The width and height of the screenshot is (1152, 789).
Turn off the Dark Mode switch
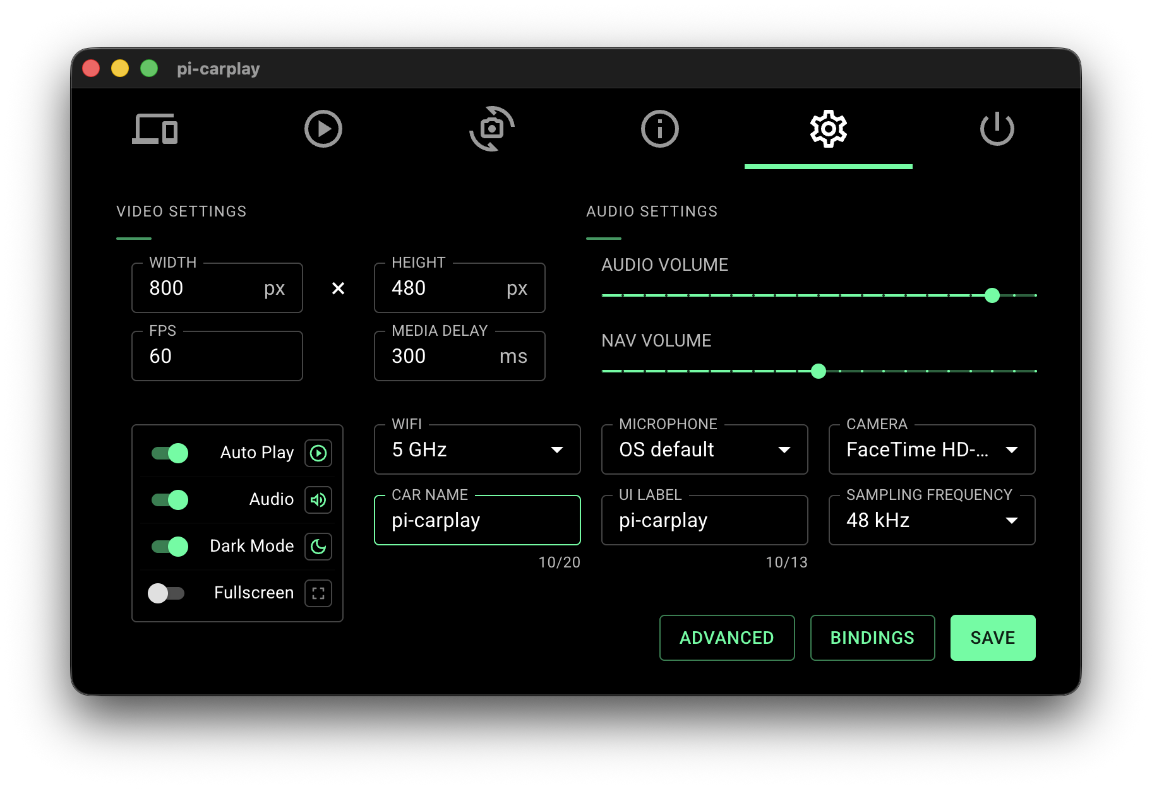(x=170, y=547)
